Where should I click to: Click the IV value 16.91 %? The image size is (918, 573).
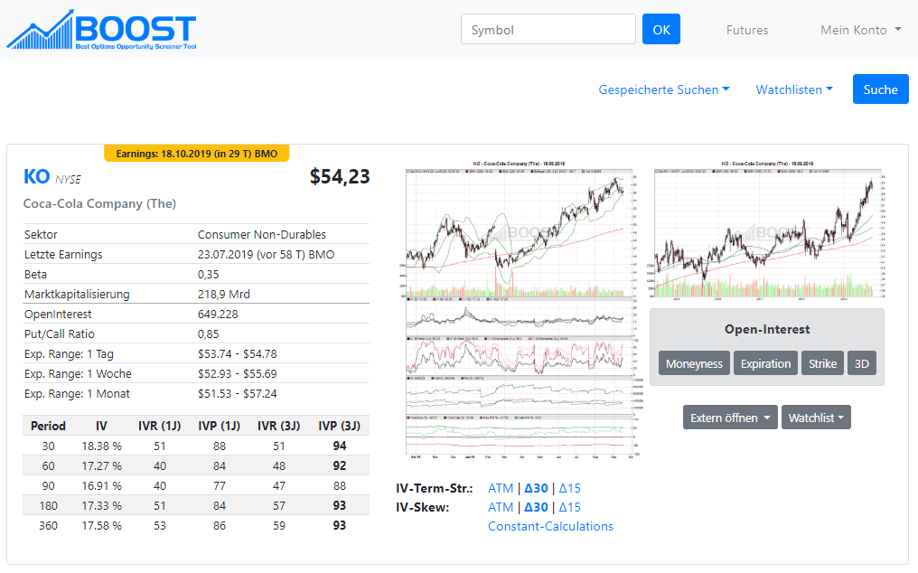pos(101,485)
